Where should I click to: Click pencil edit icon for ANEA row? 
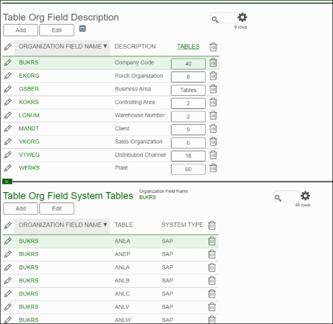coord(8,241)
